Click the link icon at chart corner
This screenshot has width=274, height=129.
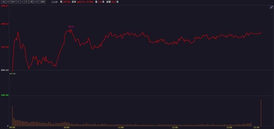pyautogui.click(x=271, y=7)
